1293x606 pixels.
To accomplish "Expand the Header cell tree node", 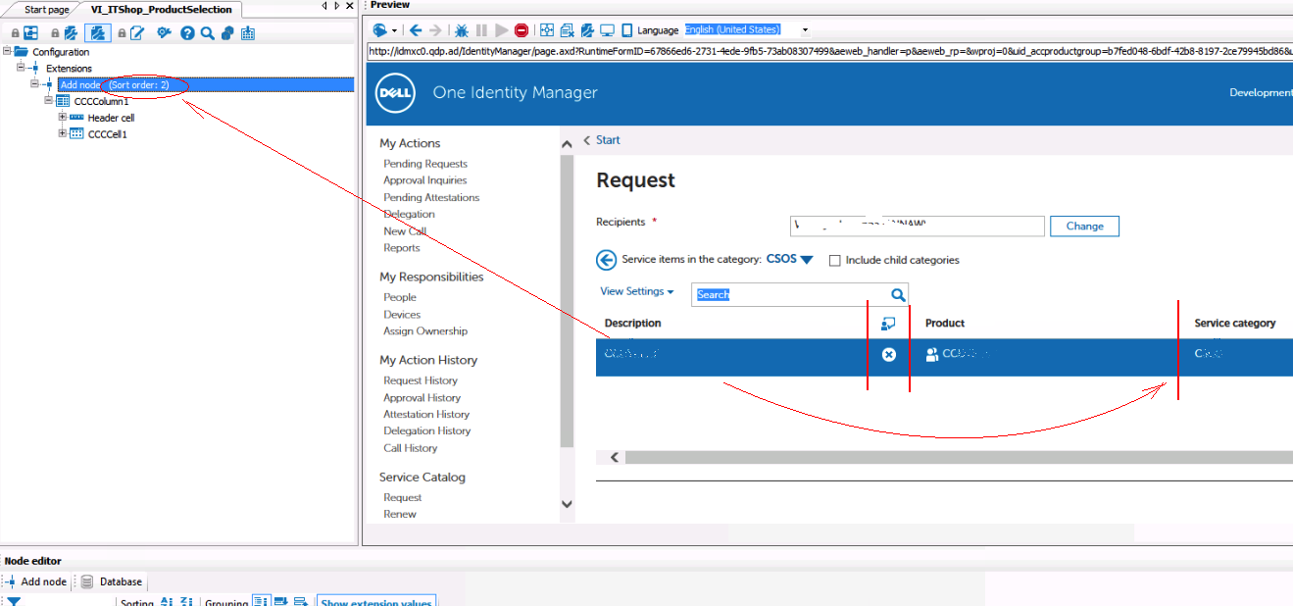I will [62, 117].
